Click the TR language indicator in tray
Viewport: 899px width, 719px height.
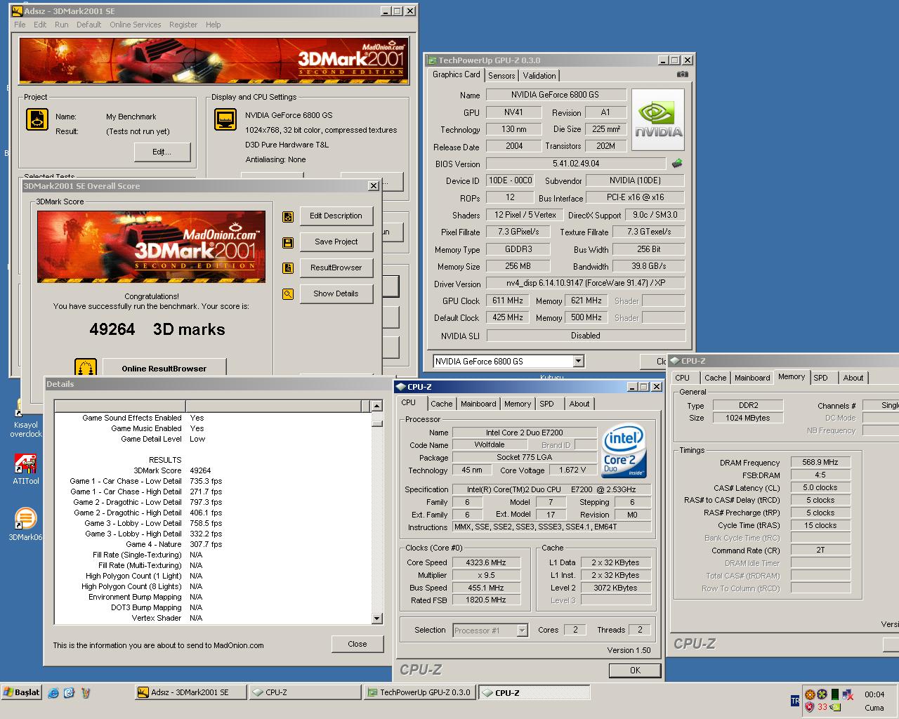(795, 701)
